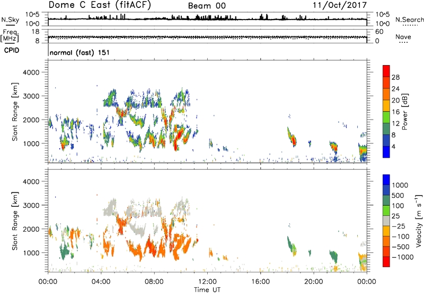Select the "Beam 00" label

point(207,6)
